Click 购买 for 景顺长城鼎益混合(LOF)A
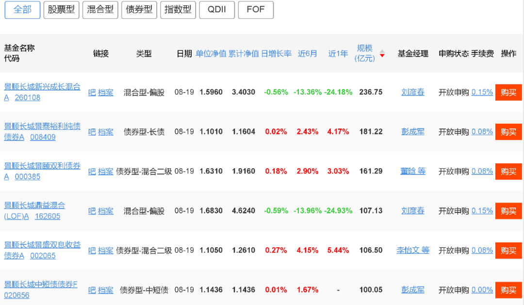 (508, 210)
